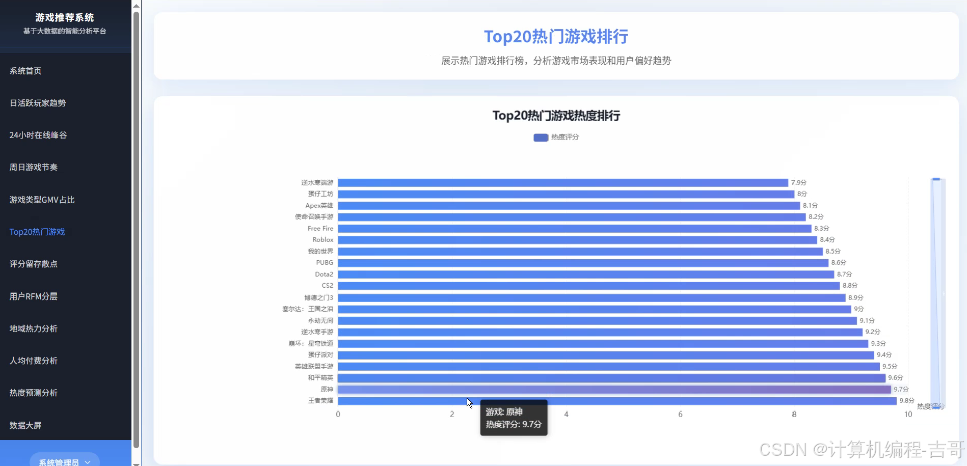Viewport: 967px width, 466px height.
Task: Click the 崩坏：星穹铁道 bar
Action: (x=603, y=344)
